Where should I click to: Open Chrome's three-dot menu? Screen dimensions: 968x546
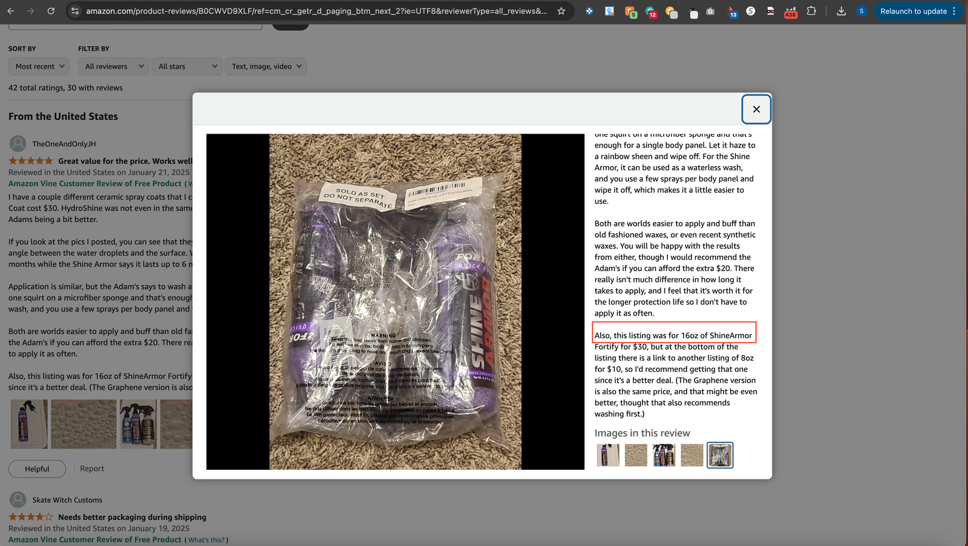pyautogui.click(x=954, y=11)
